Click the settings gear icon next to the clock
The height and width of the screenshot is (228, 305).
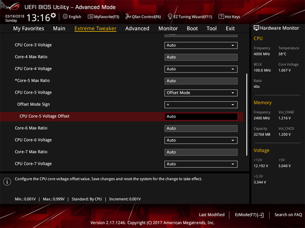53,16
